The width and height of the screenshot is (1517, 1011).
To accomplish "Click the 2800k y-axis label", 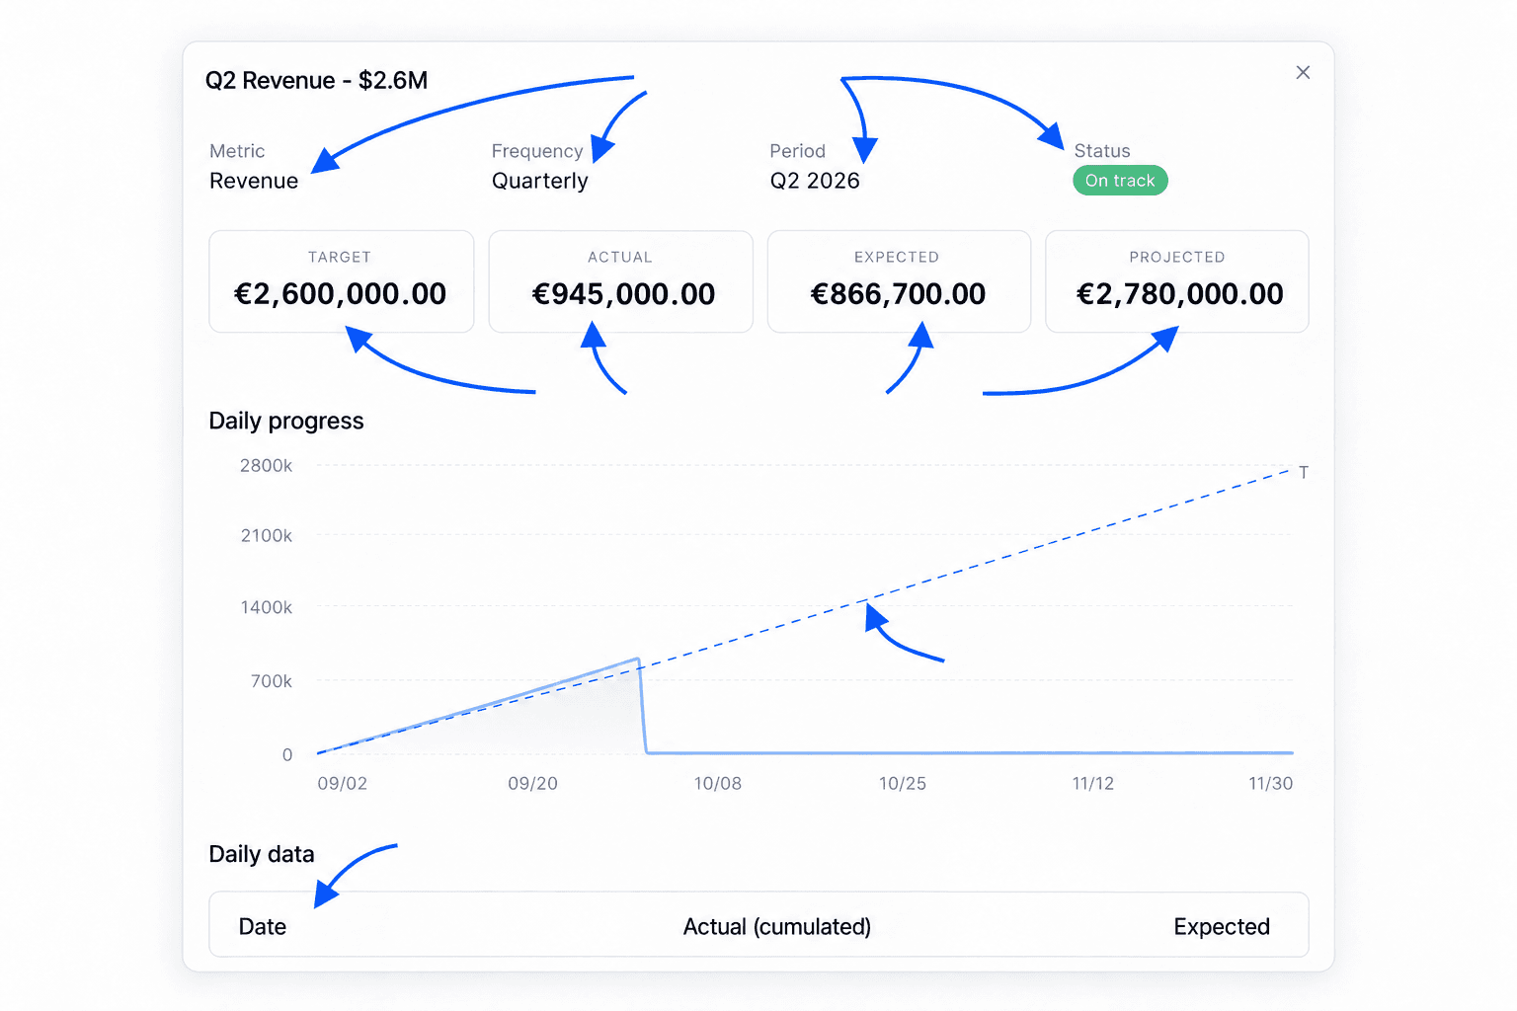I will click(x=266, y=465).
